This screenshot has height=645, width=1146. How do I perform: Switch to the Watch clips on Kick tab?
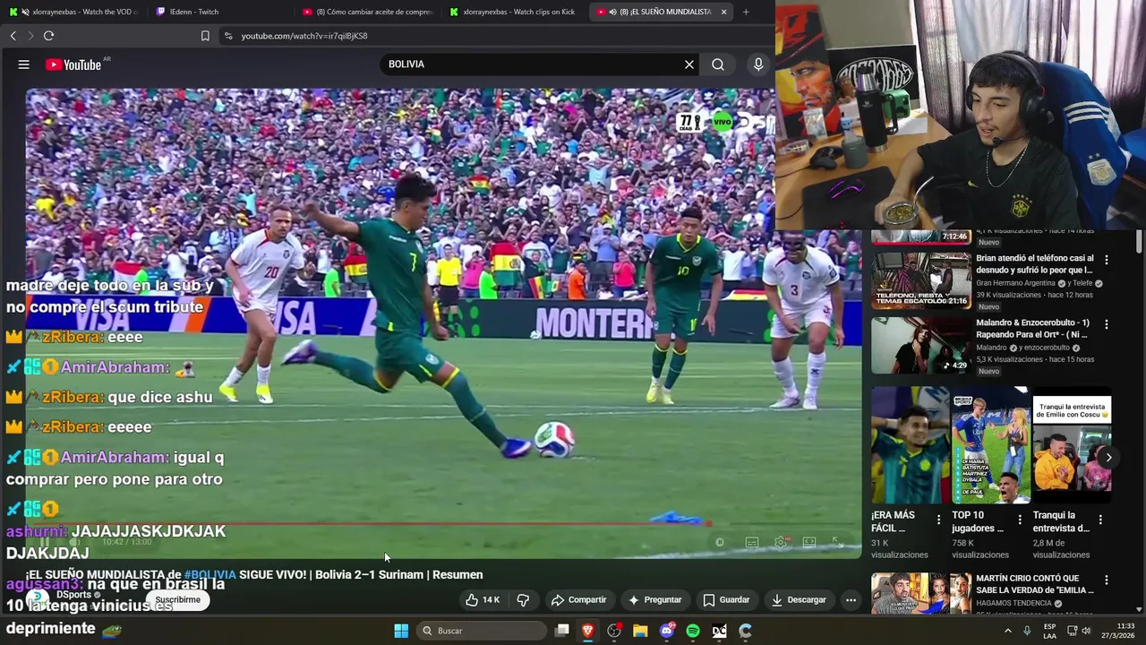pyautogui.click(x=514, y=12)
